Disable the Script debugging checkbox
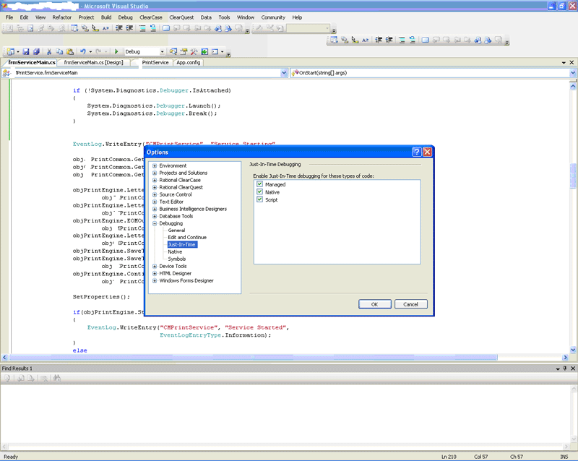The width and height of the screenshot is (578, 461). click(x=259, y=200)
